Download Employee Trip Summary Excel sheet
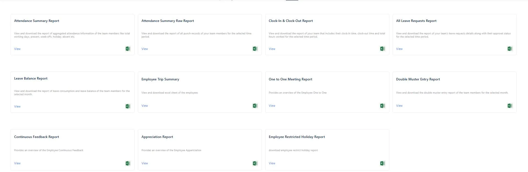 point(255,106)
